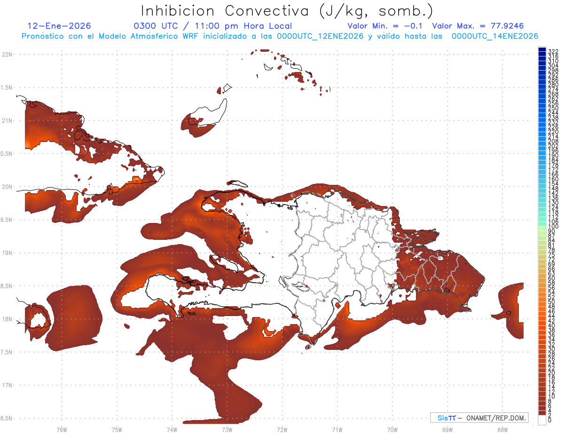Click the '20N' latitude label
This screenshot has height=436, width=564.
click(7, 187)
